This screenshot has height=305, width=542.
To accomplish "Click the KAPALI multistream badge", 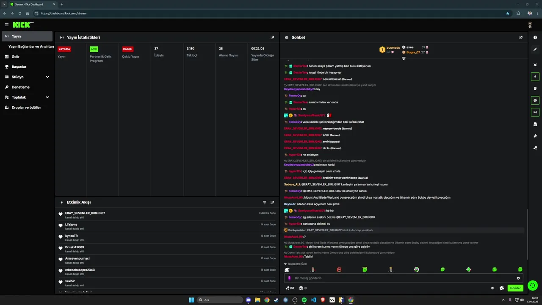I will coord(127,49).
